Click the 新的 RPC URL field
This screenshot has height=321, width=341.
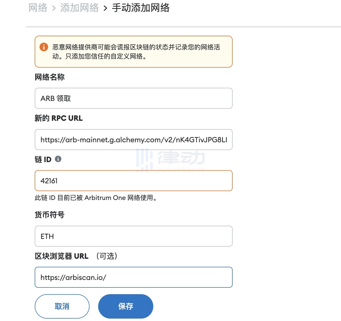click(133, 140)
